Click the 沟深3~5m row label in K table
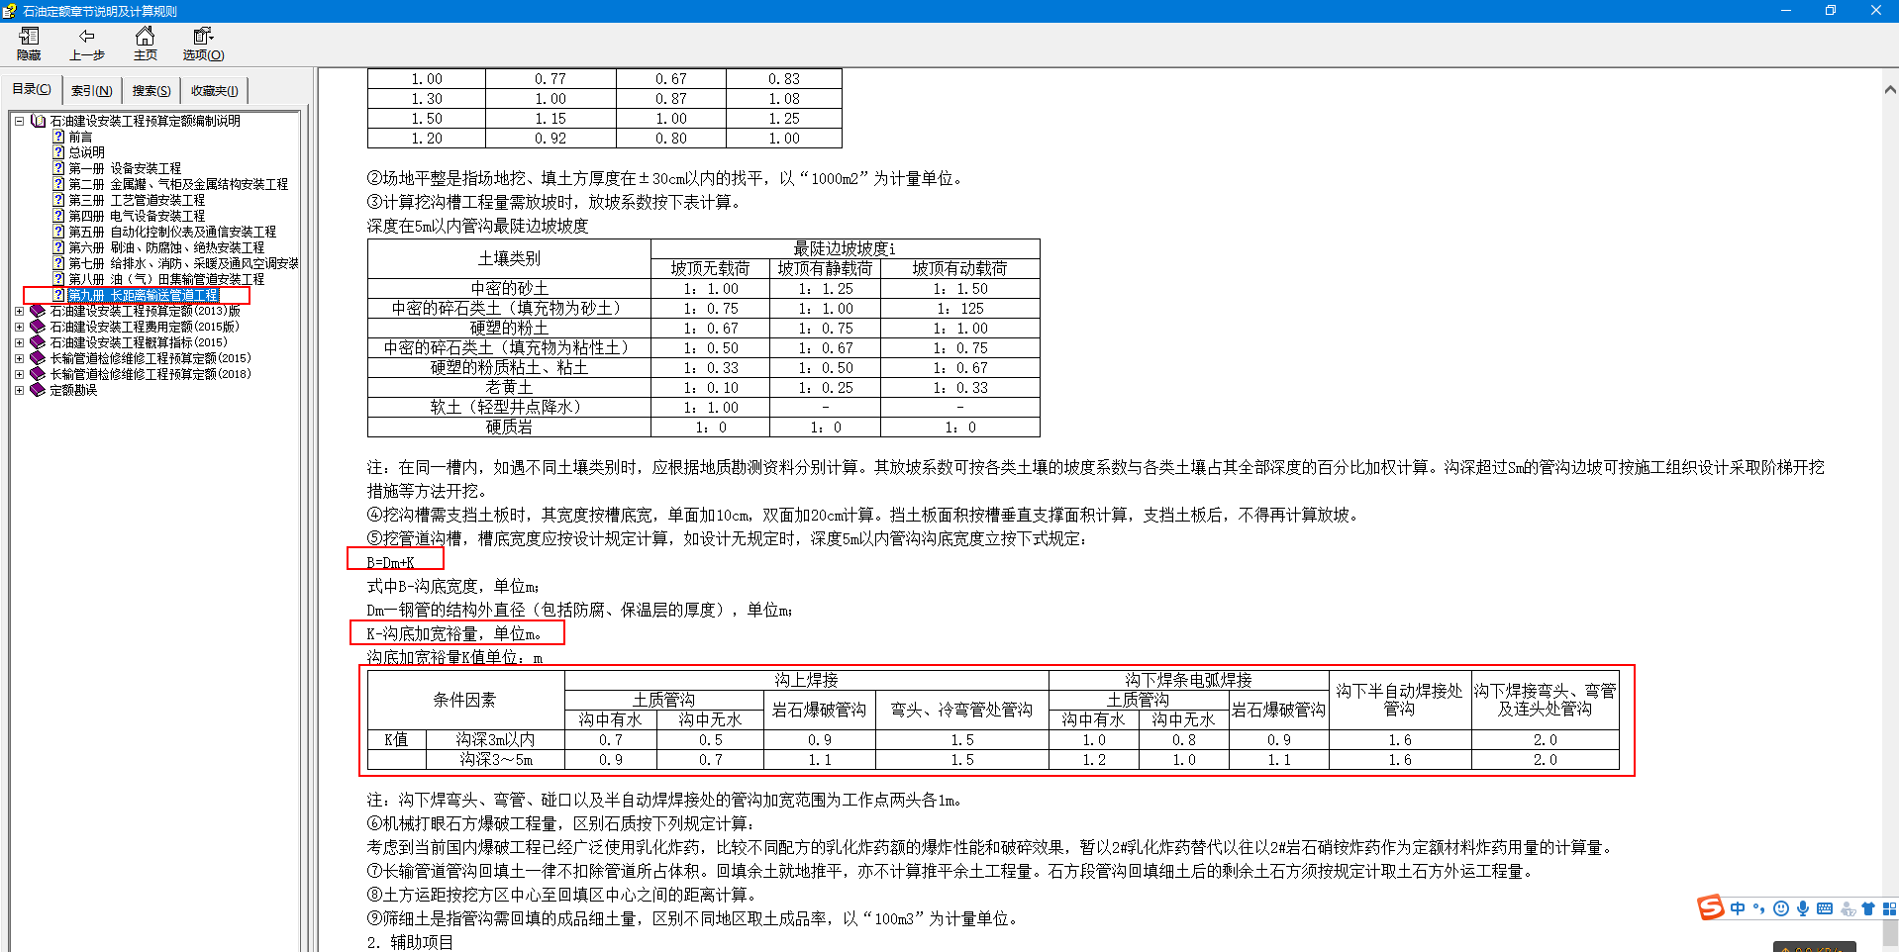Viewport: 1899px width, 952px height. tap(496, 760)
